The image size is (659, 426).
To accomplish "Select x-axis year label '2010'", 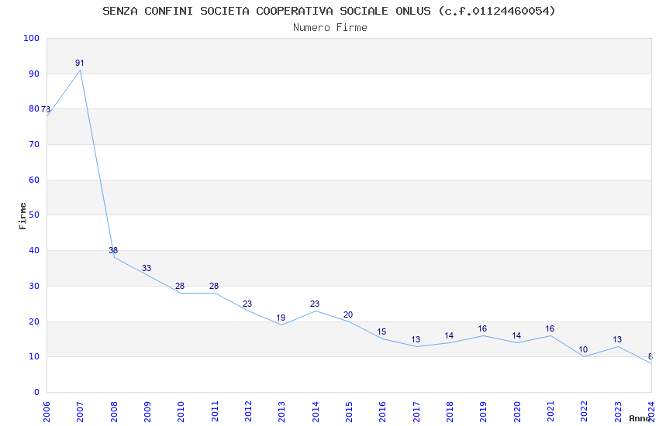I will click(x=181, y=411).
